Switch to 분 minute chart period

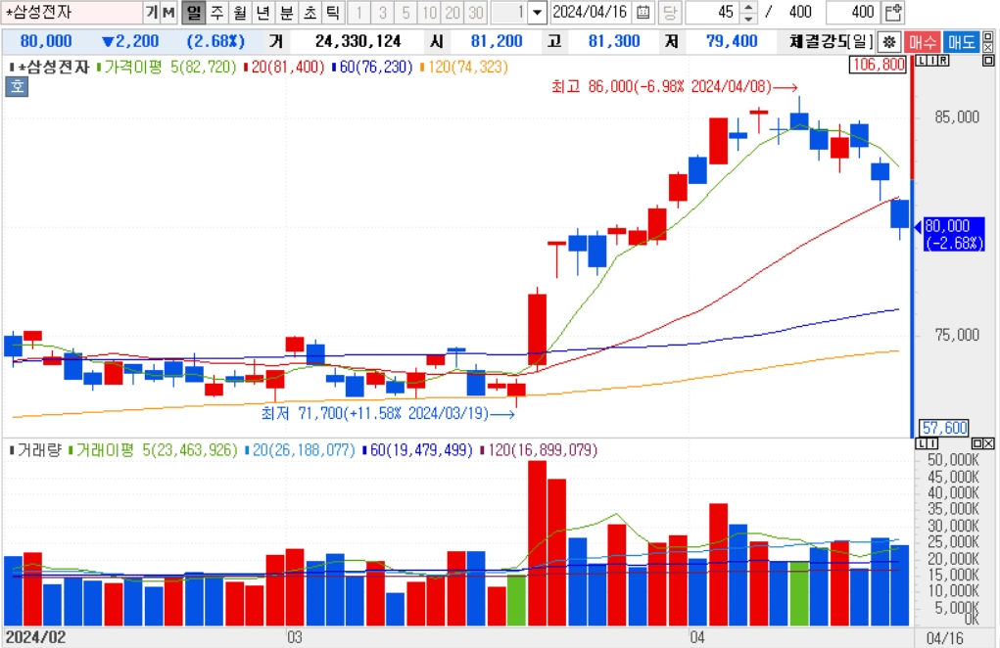(x=286, y=12)
